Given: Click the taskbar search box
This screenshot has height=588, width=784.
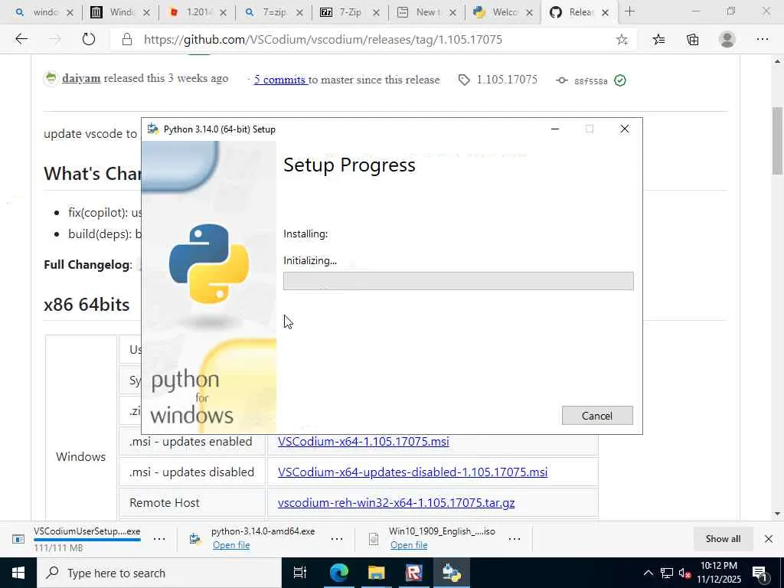Looking at the screenshot, I should (x=159, y=573).
